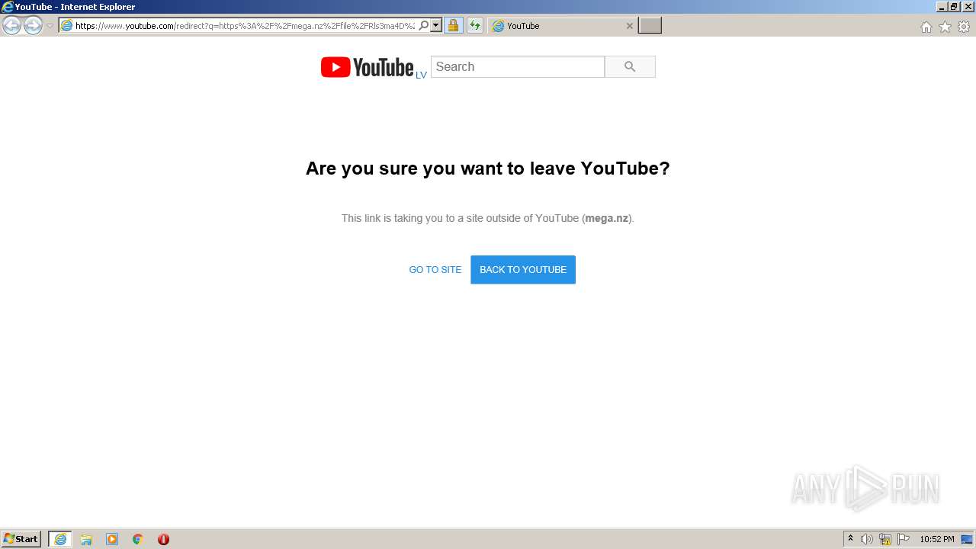Click the LV country code label
The height and width of the screenshot is (549, 976).
(421, 75)
